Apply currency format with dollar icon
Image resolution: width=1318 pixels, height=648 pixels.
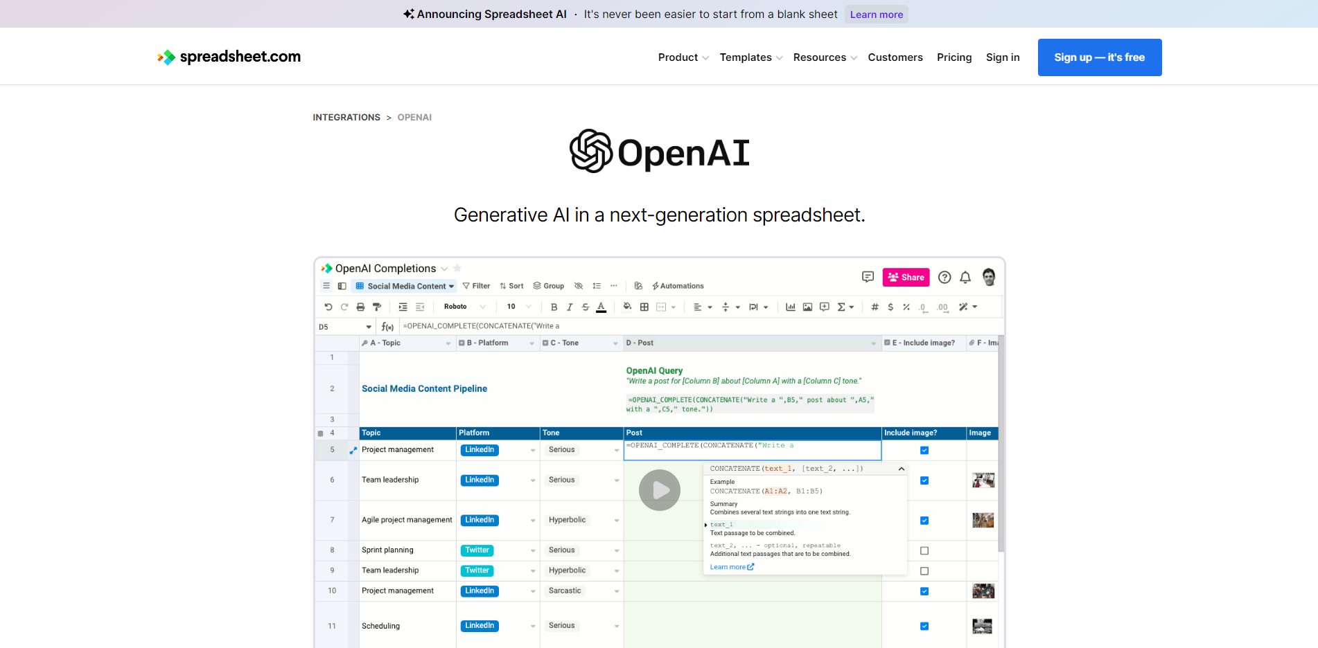(x=890, y=307)
